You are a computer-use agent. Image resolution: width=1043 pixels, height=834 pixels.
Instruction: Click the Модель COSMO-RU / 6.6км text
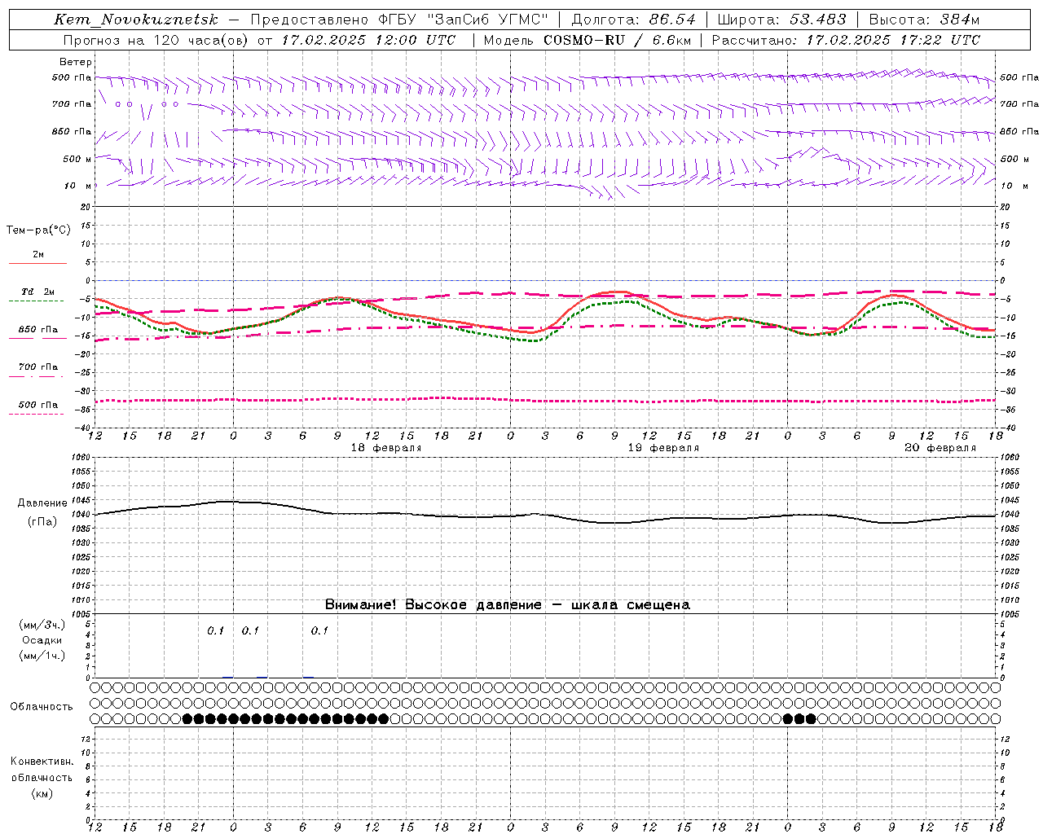click(587, 40)
